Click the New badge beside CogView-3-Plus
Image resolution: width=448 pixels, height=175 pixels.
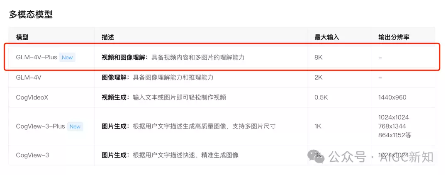[75, 126]
